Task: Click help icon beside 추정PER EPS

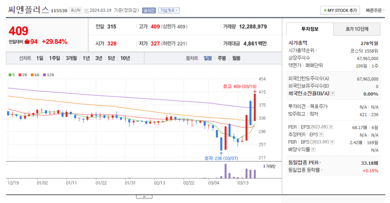Action: point(321,134)
